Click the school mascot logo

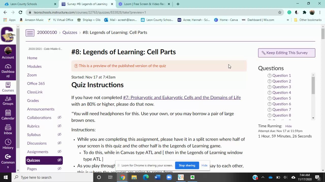[8, 35]
